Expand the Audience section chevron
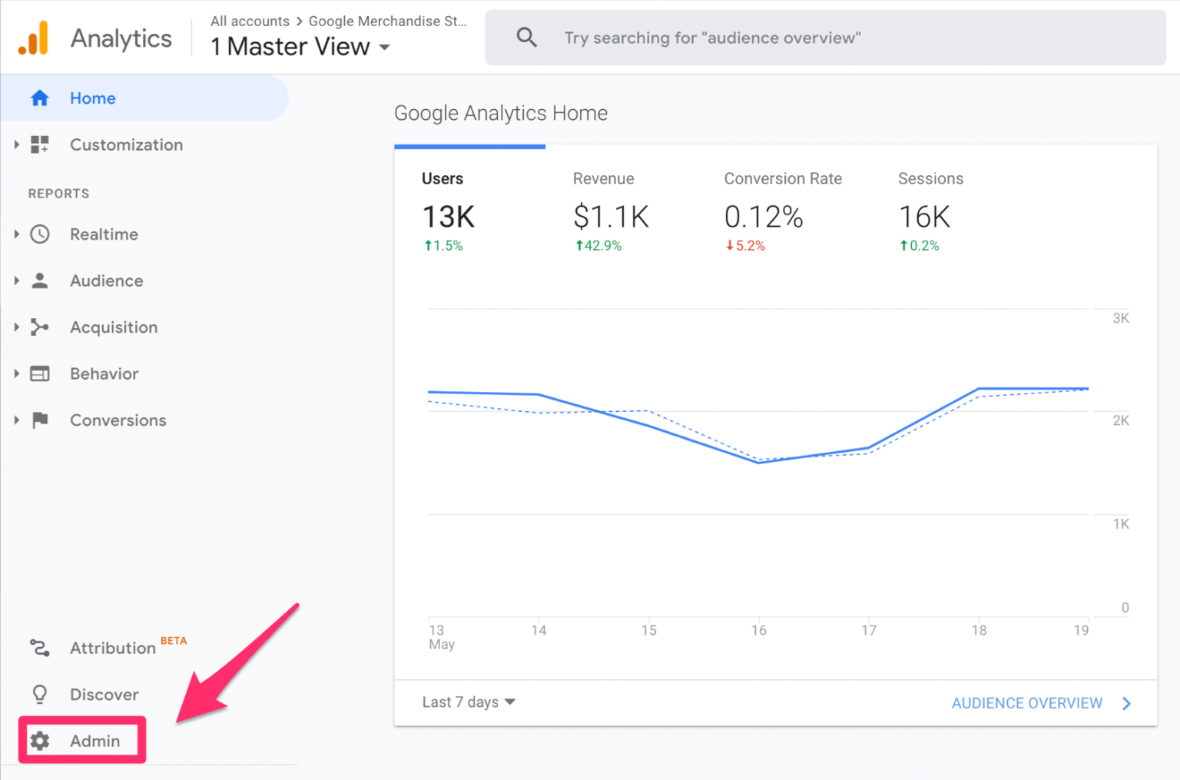 (x=16, y=280)
